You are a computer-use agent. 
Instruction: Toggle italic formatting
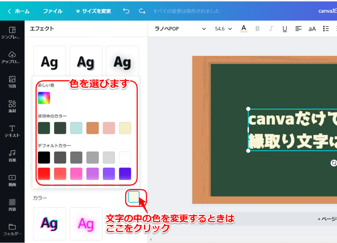[271, 29]
